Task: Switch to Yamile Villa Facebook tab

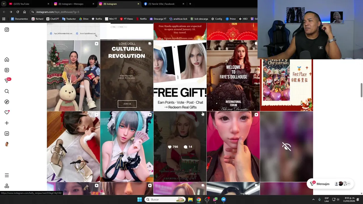Action: coord(164,4)
